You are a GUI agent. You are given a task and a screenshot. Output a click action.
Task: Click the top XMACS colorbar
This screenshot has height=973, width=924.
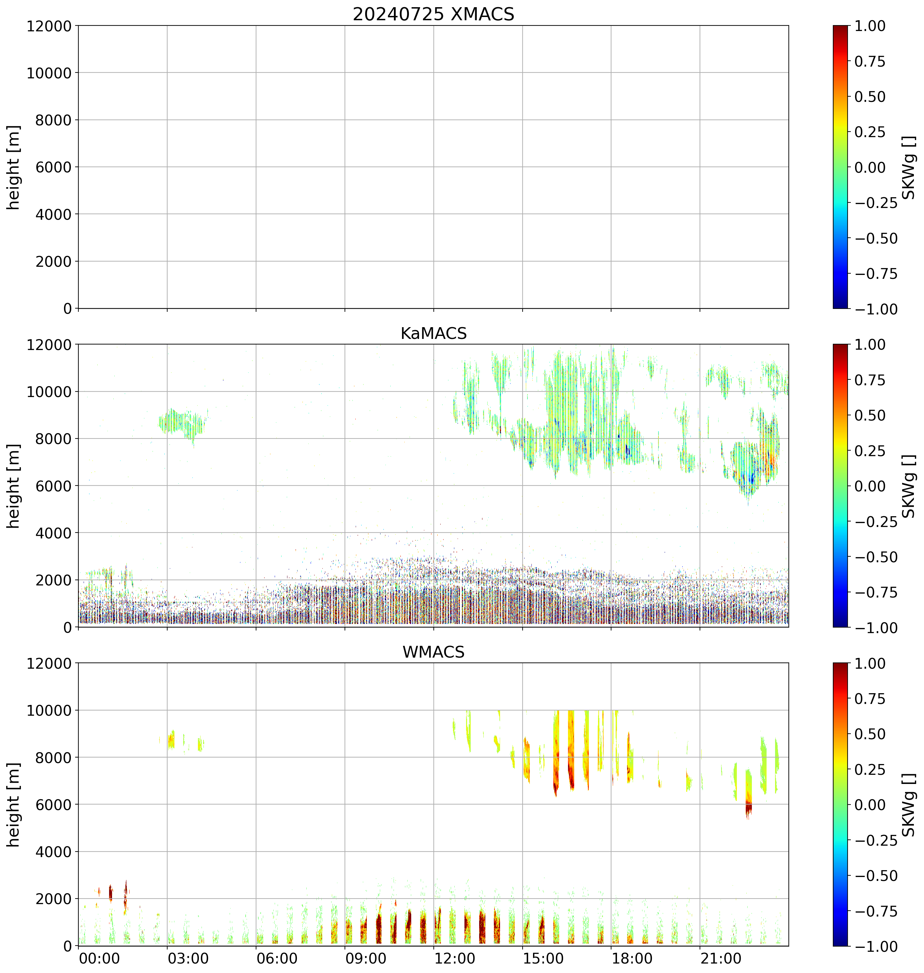coord(840,167)
